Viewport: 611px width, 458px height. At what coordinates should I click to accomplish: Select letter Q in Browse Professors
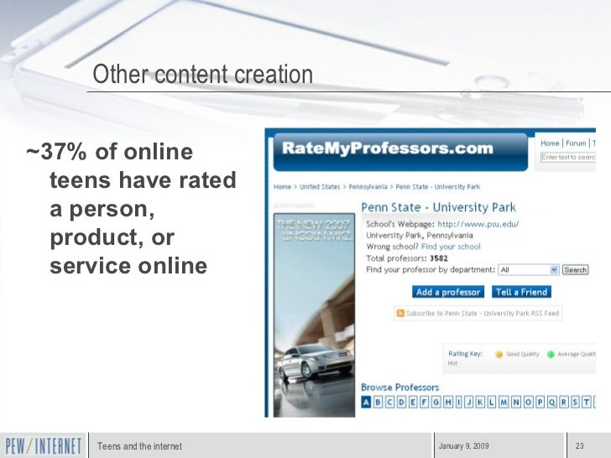pos(551,402)
